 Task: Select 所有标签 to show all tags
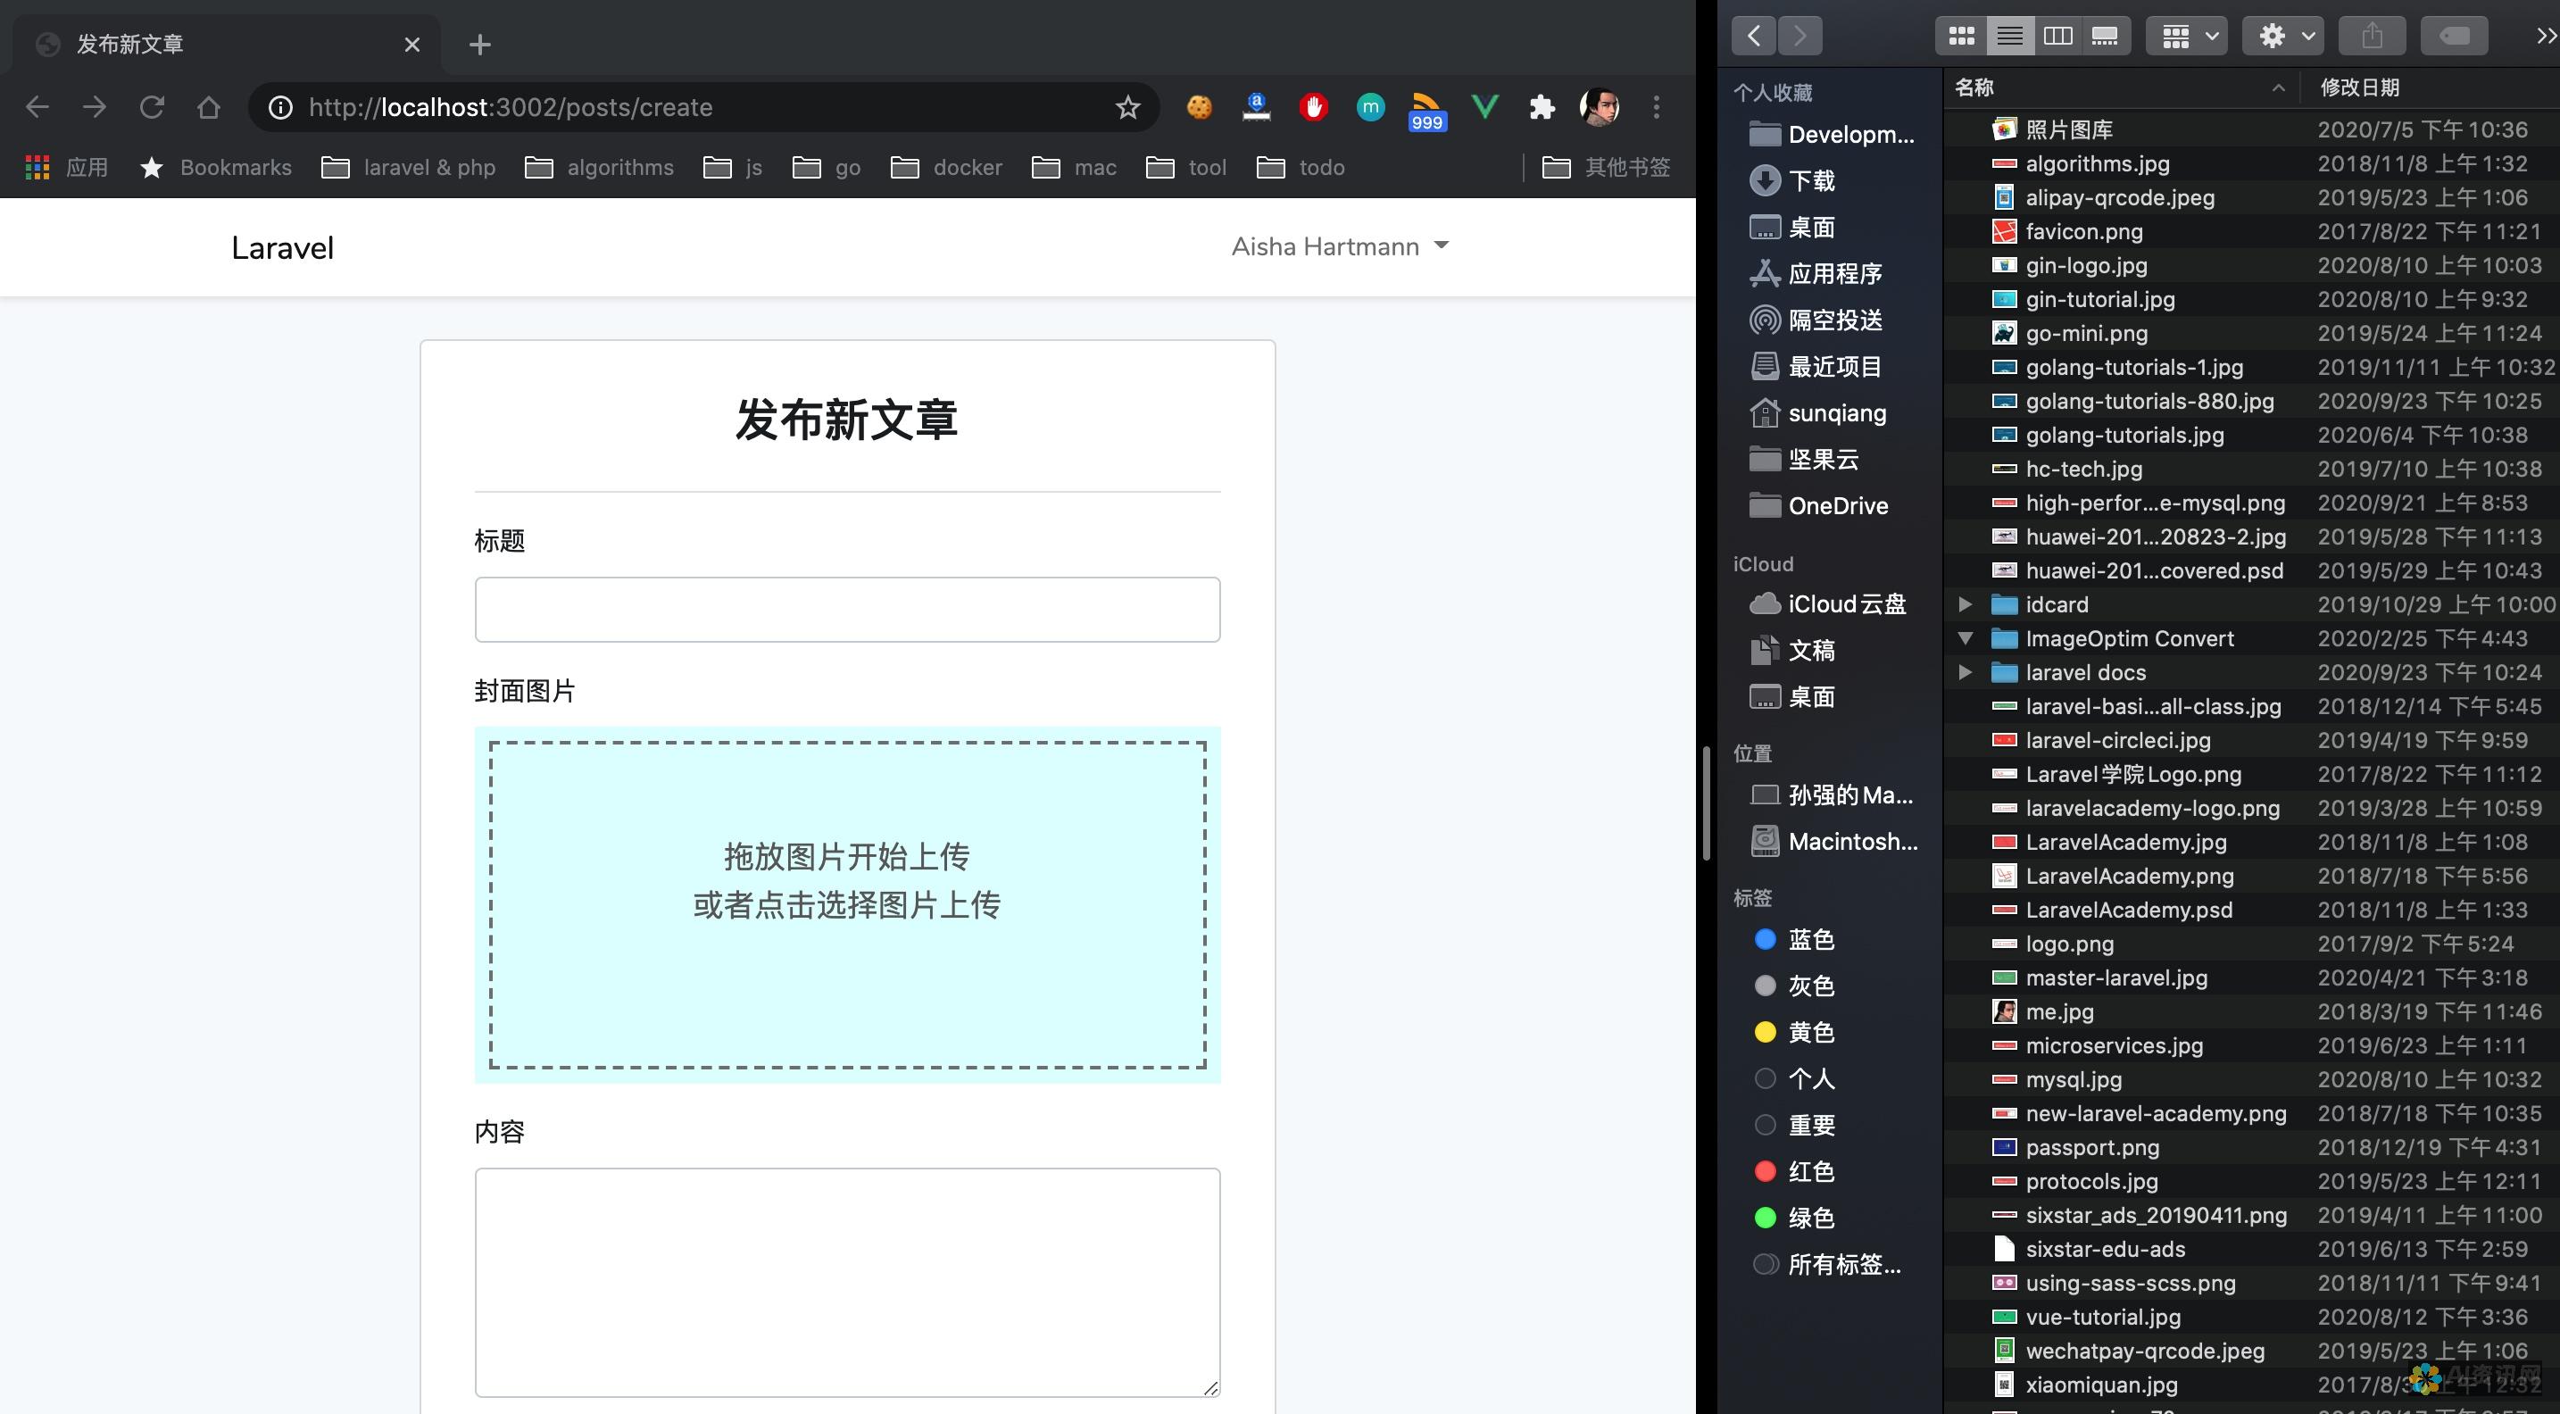point(1827,1266)
